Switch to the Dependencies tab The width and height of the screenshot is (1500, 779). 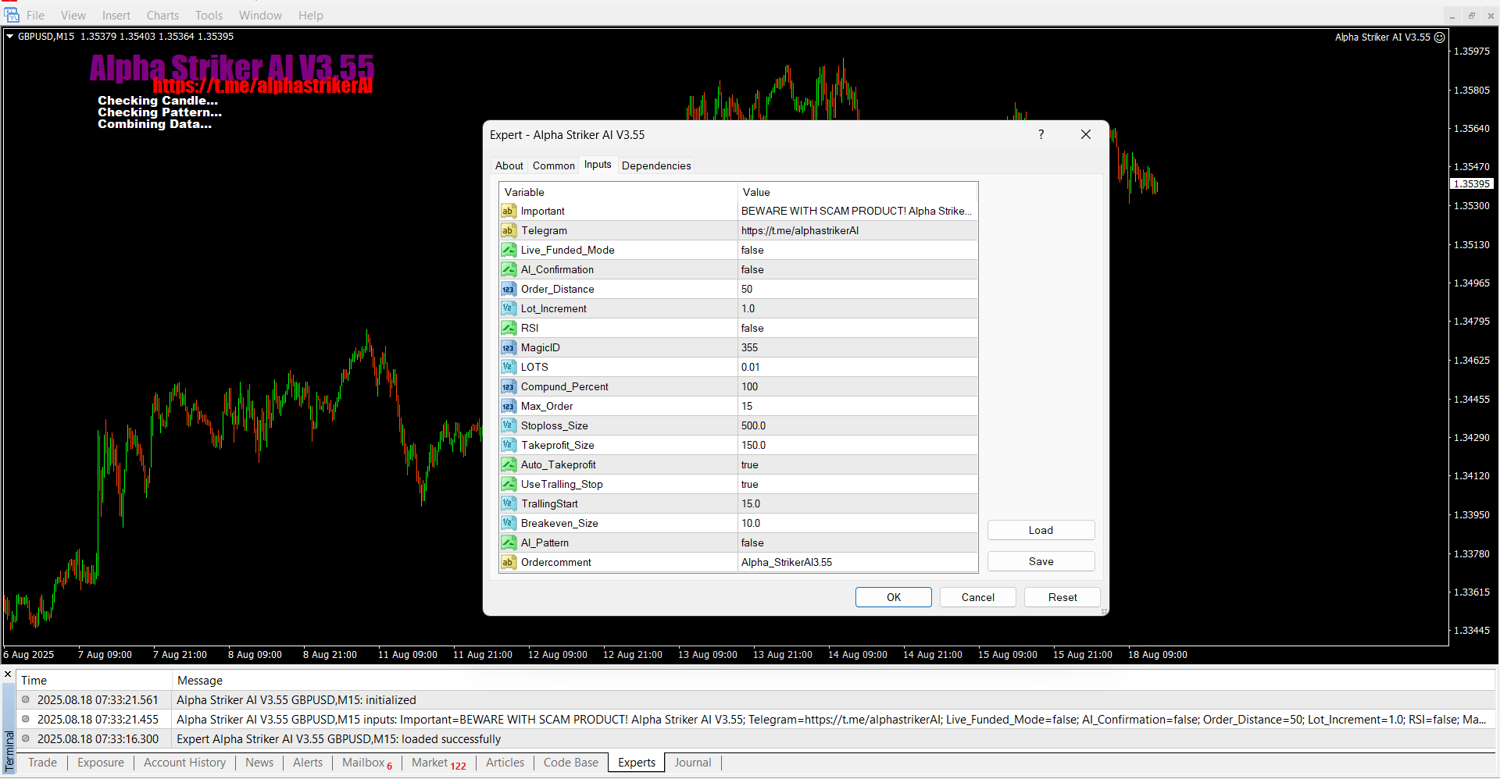[x=656, y=165]
